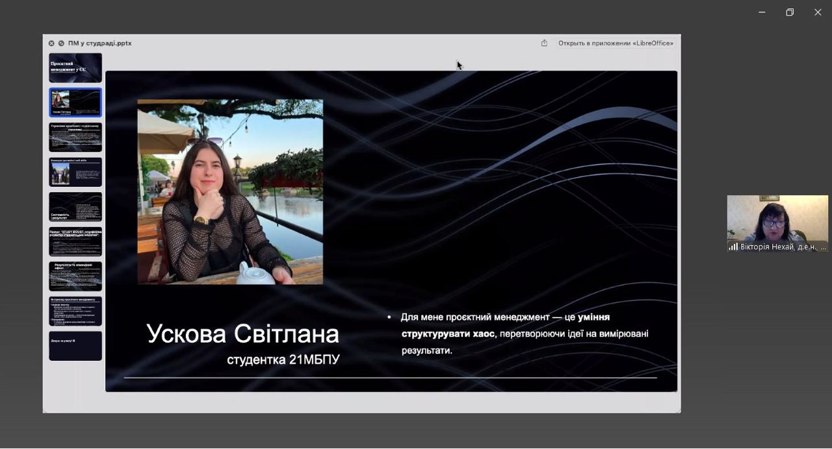Image resolution: width=832 pixels, height=449 pixels.
Task: Click the "ПМ у студраді.pptx" file title
Action: pos(99,43)
